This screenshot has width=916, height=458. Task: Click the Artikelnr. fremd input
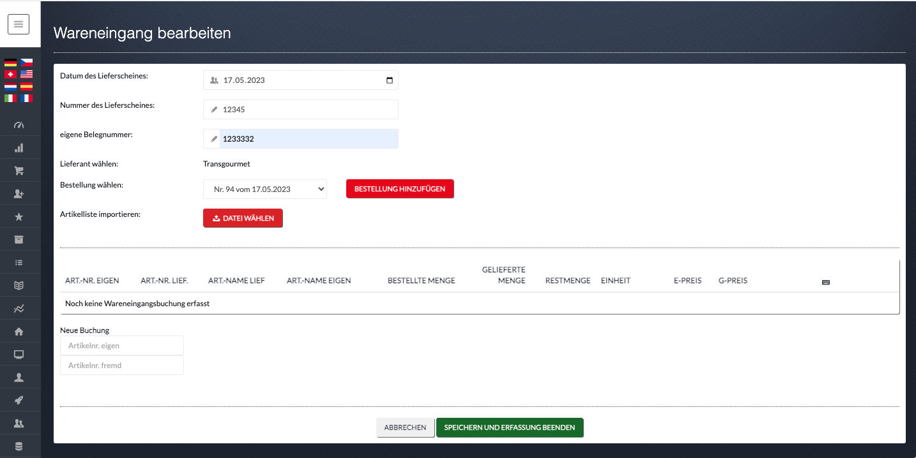pyautogui.click(x=122, y=366)
